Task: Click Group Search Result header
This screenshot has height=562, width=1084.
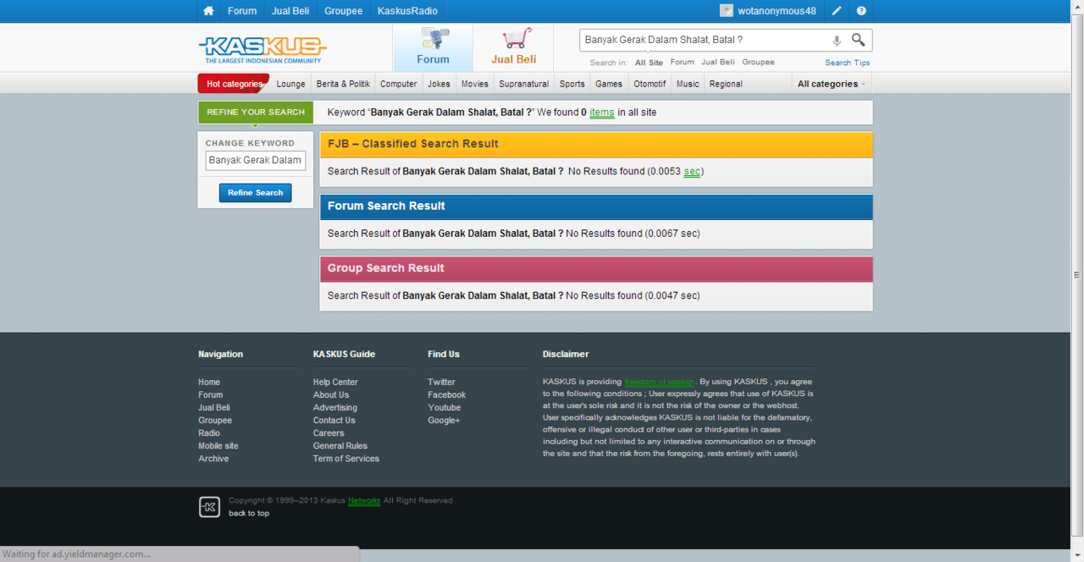Action: (596, 268)
